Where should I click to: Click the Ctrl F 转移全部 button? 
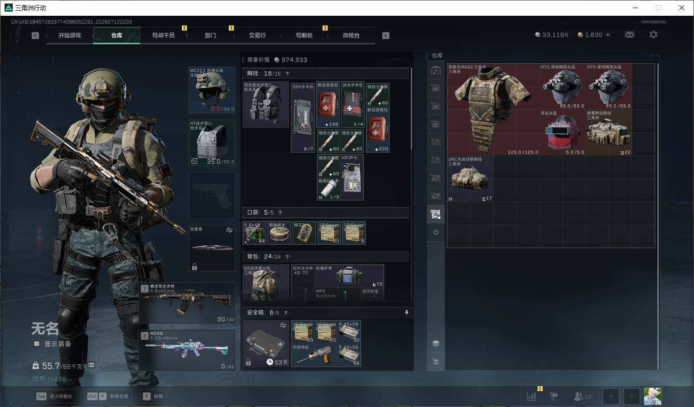coord(108,396)
